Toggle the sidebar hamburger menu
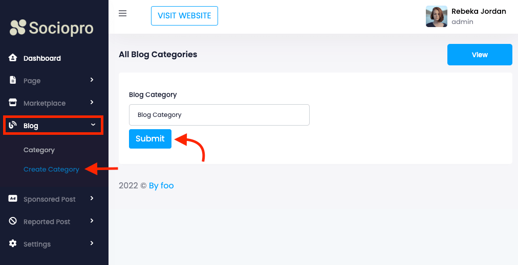 [123, 13]
